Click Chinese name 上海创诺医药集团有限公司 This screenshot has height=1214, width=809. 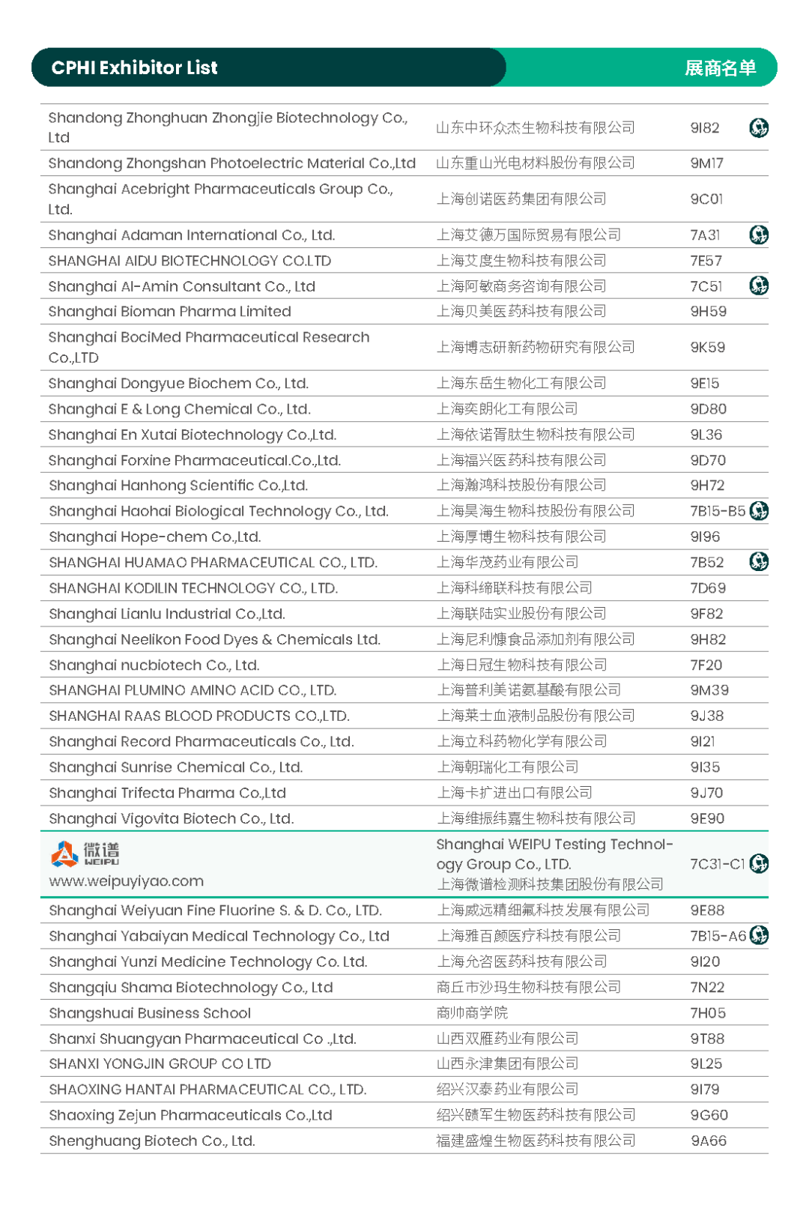(x=521, y=199)
